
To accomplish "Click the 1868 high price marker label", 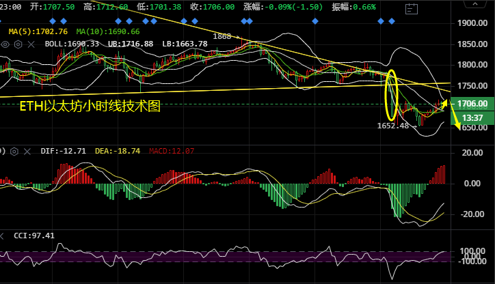I will [x=222, y=37].
